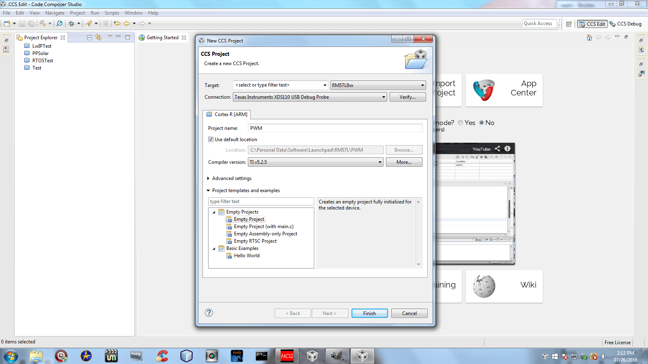Click the hammer Build toolbar icon
648x364 pixels.
(x=43, y=23)
